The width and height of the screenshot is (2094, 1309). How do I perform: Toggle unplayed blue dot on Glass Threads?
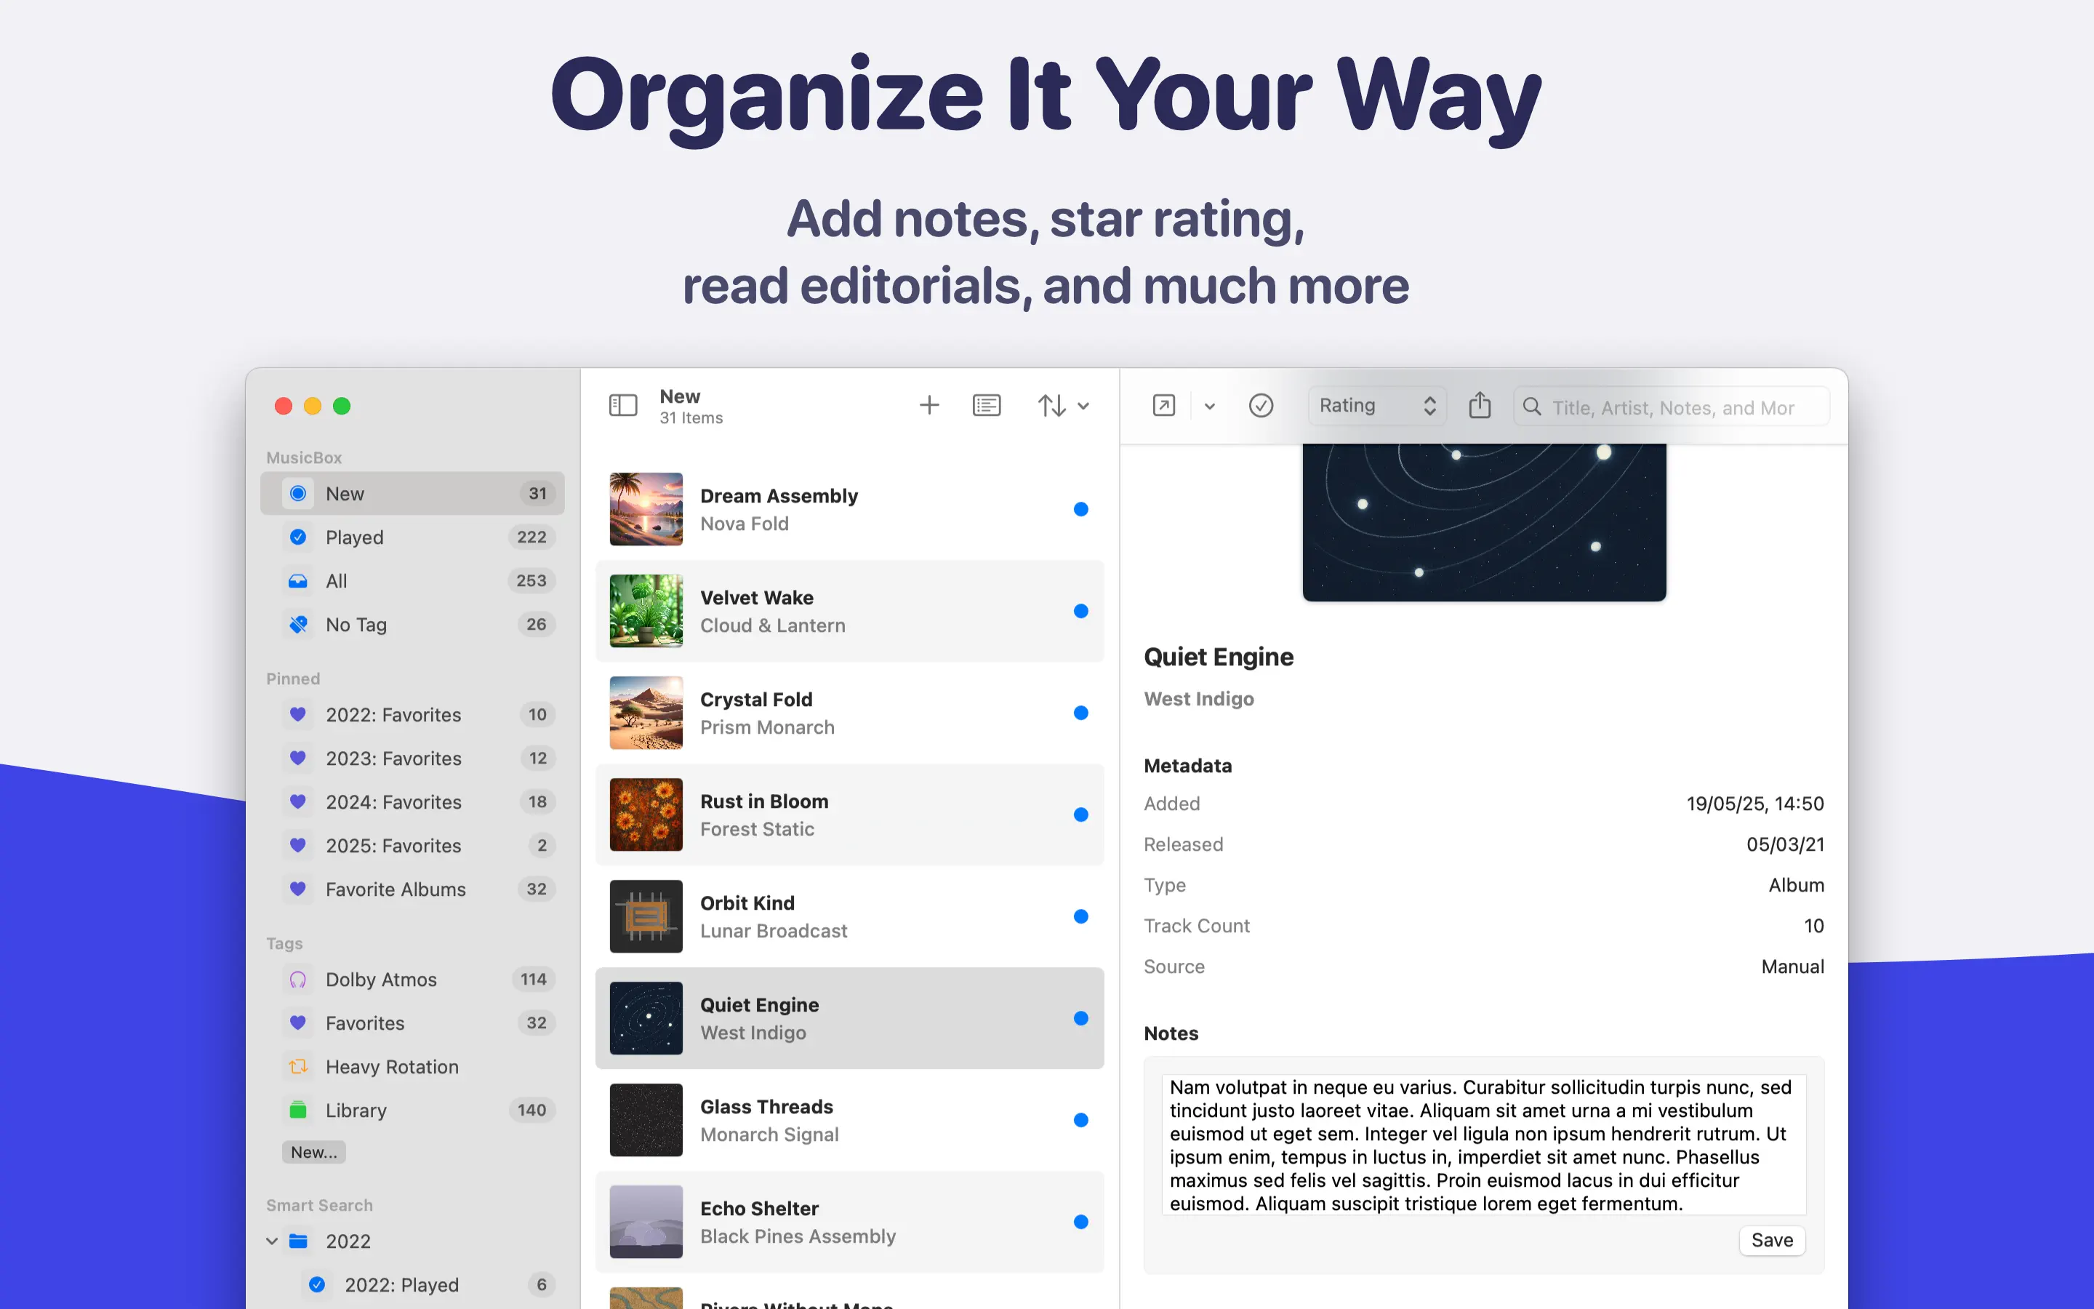(x=1080, y=1120)
